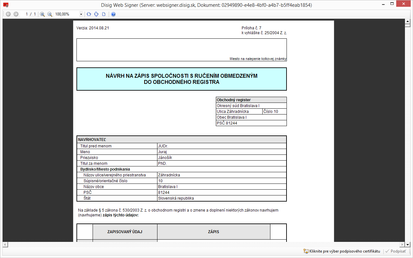Go to the next page arrow

[x=16, y=14]
